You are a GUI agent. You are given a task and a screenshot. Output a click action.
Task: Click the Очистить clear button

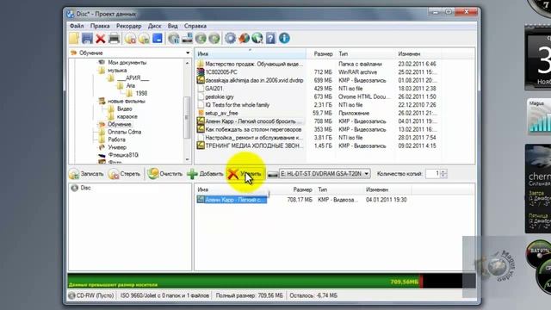(x=165, y=174)
